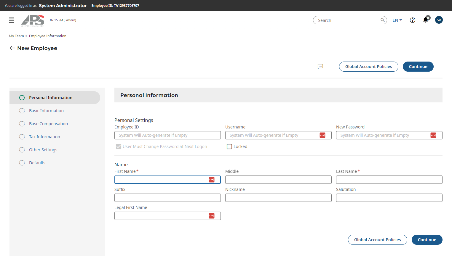
Task: Follow the My Team breadcrumb link
Action: (16, 36)
